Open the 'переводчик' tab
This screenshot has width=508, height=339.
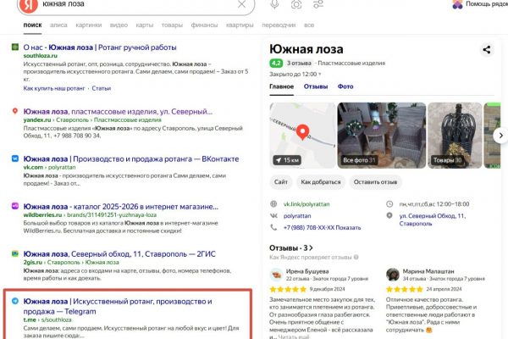(x=279, y=25)
